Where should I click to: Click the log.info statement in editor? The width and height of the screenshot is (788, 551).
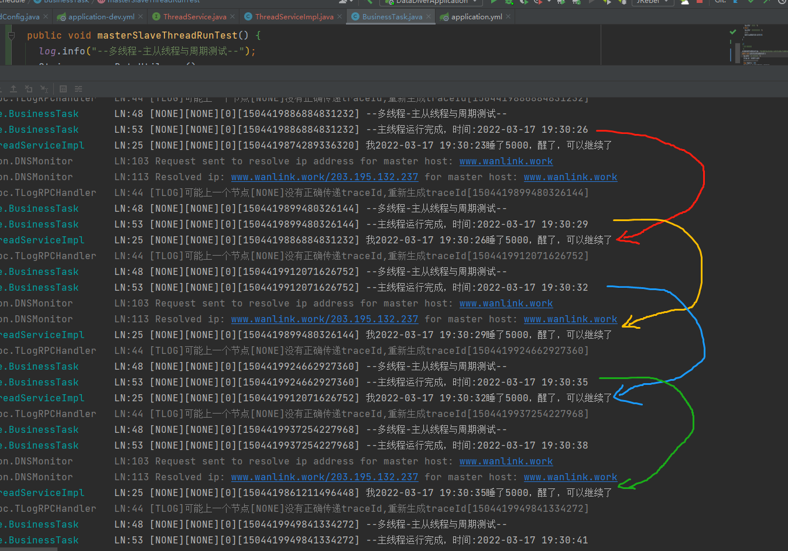[x=148, y=51]
